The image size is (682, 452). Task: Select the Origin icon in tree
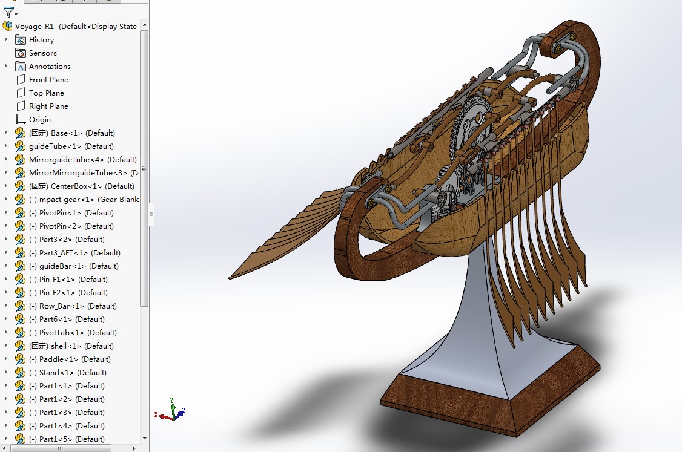click(21, 120)
